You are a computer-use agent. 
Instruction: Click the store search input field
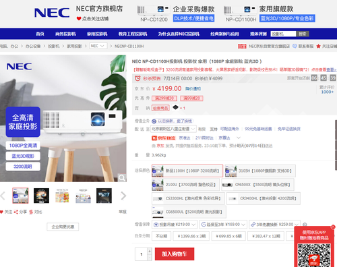coord(284,34)
